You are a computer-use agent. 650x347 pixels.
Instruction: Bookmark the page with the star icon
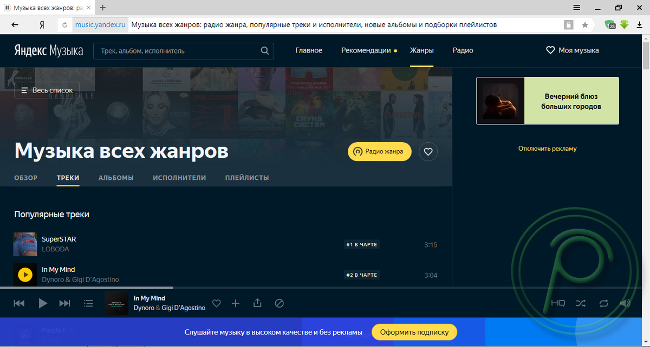585,25
